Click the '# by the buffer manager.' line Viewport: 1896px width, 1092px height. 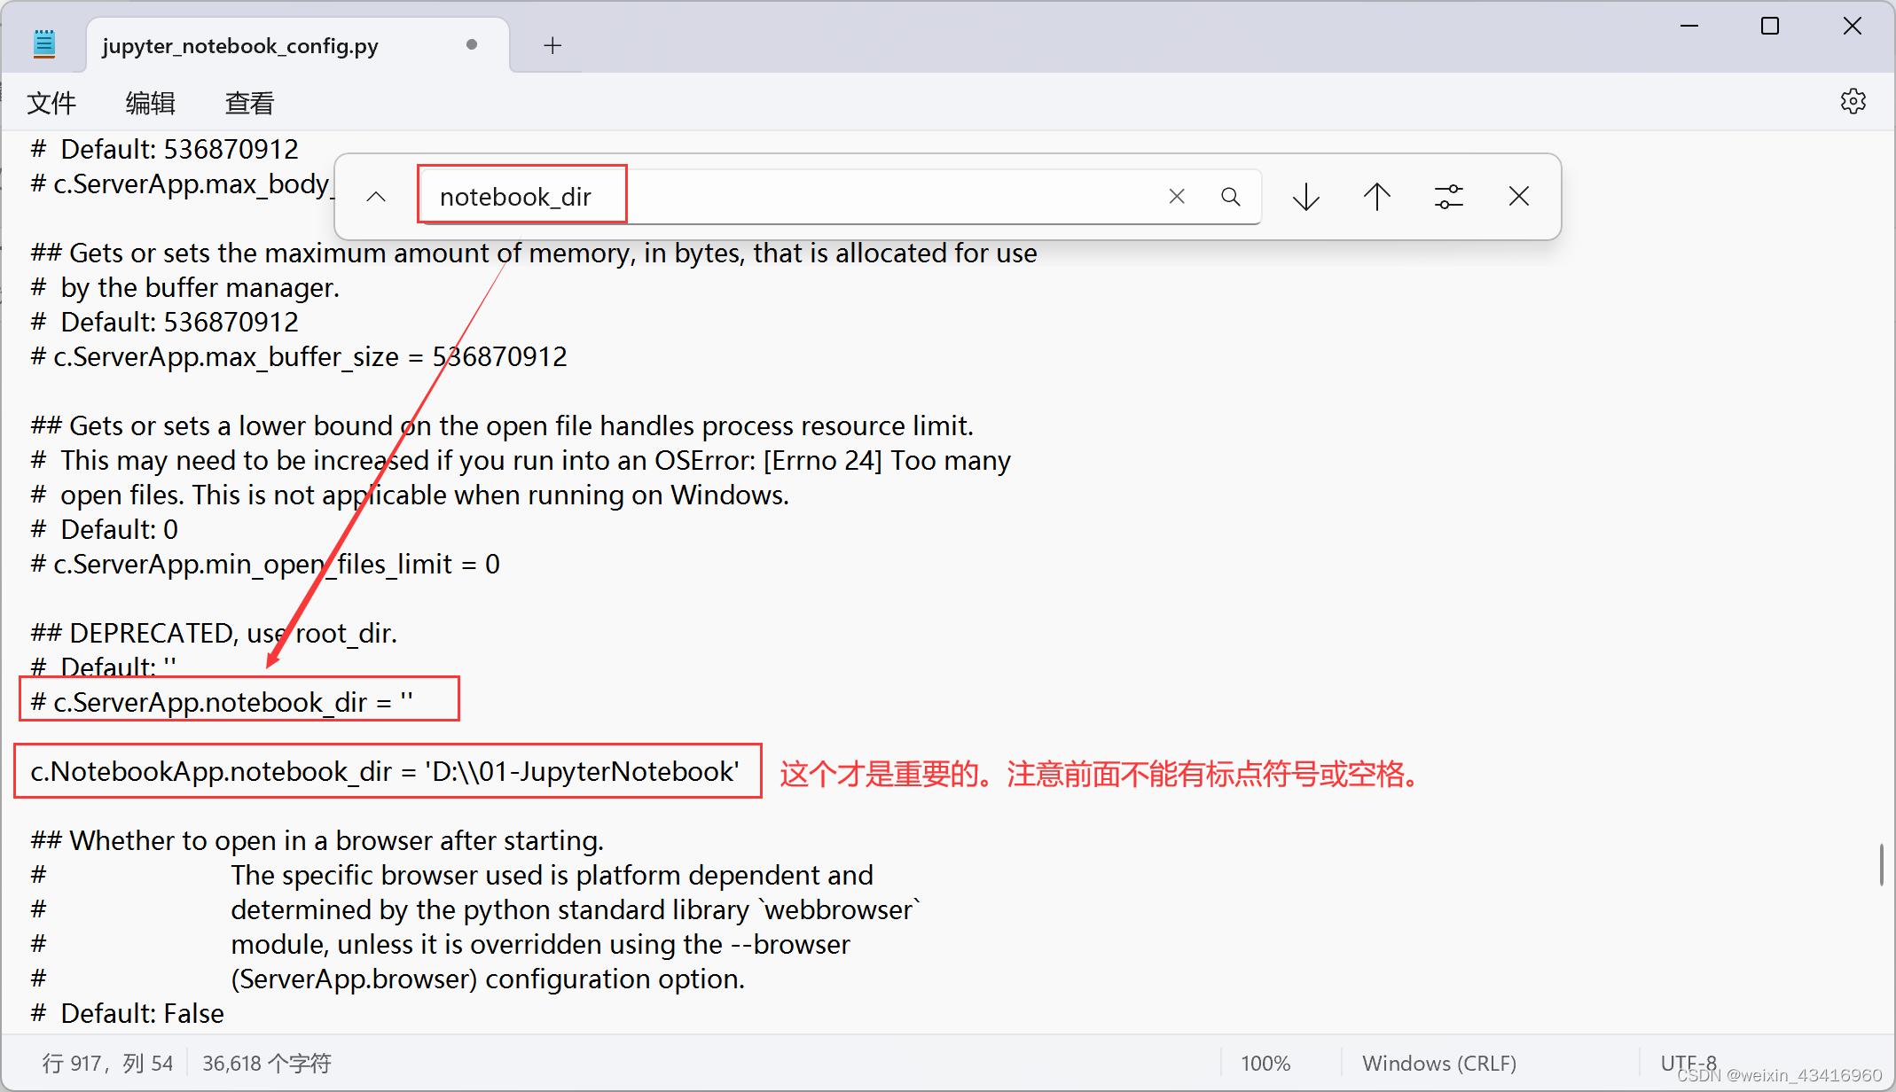click(x=184, y=287)
